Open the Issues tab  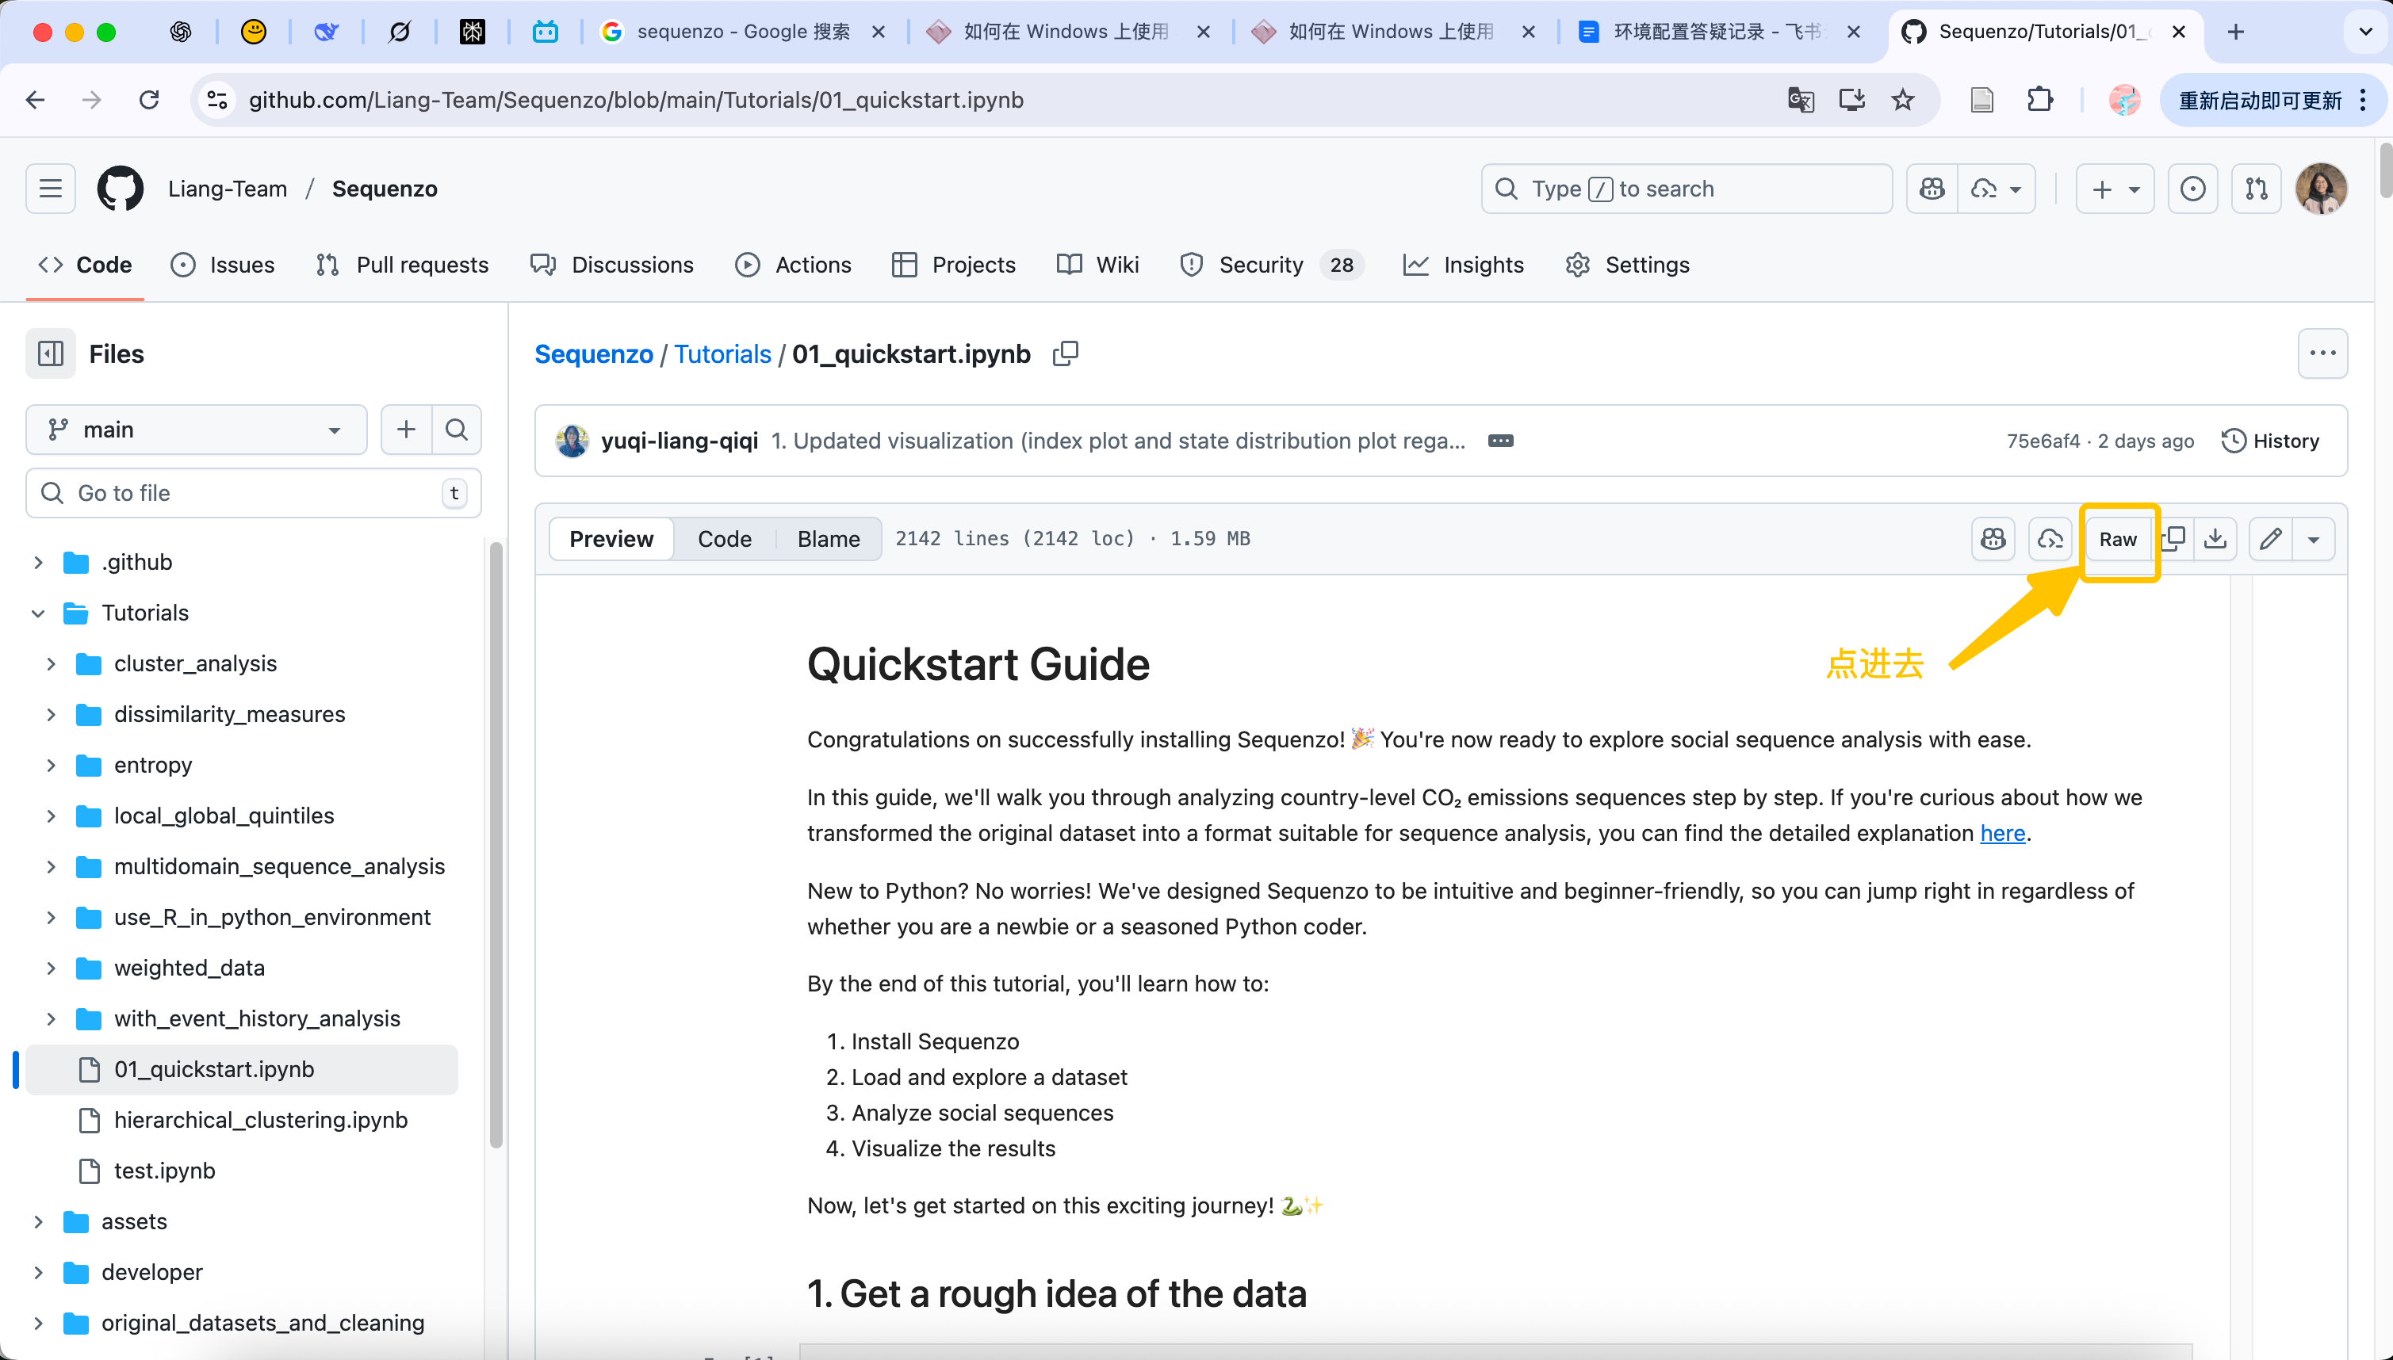coord(222,266)
